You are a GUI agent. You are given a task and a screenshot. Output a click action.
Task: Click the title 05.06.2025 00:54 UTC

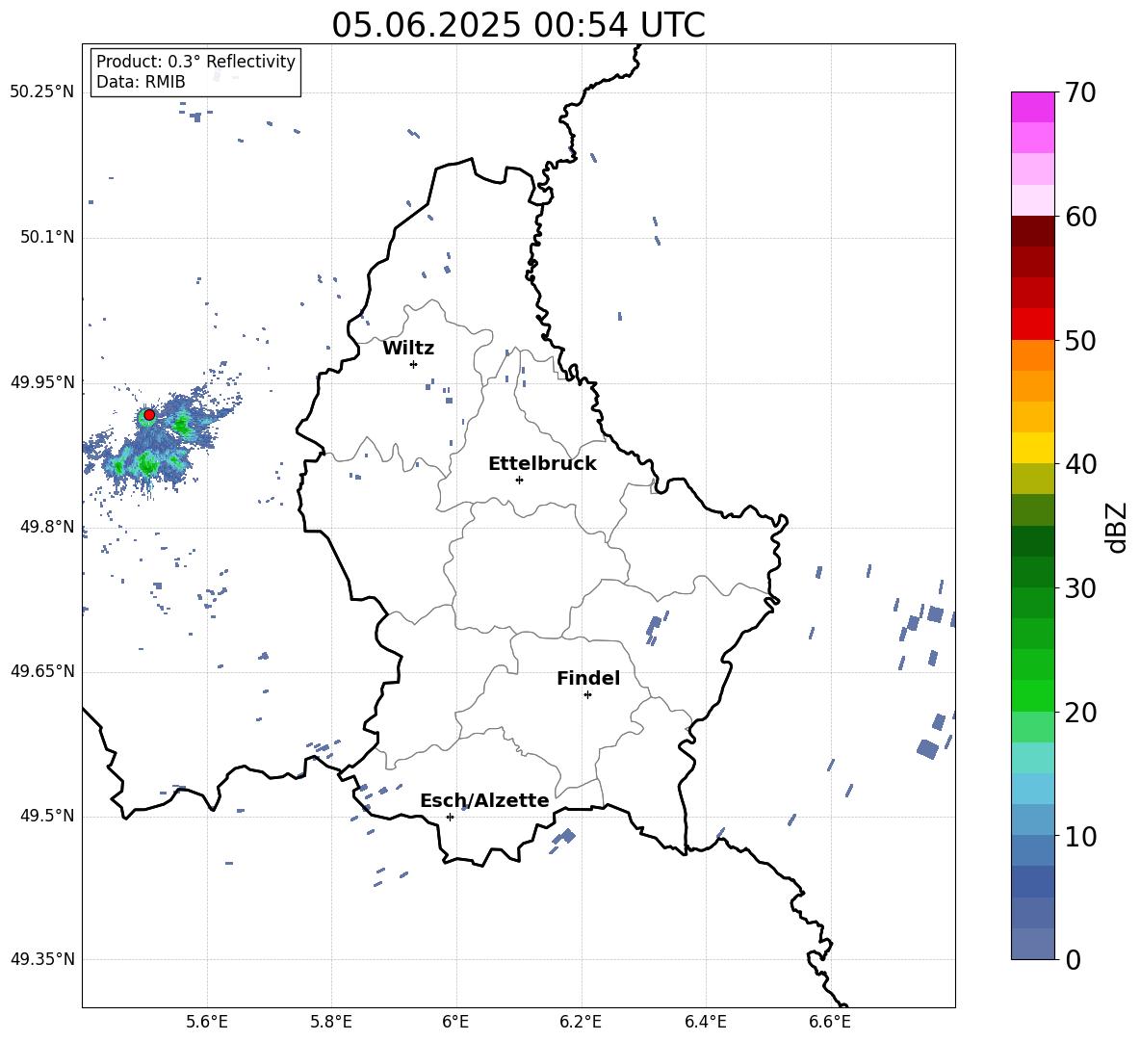[x=518, y=25]
